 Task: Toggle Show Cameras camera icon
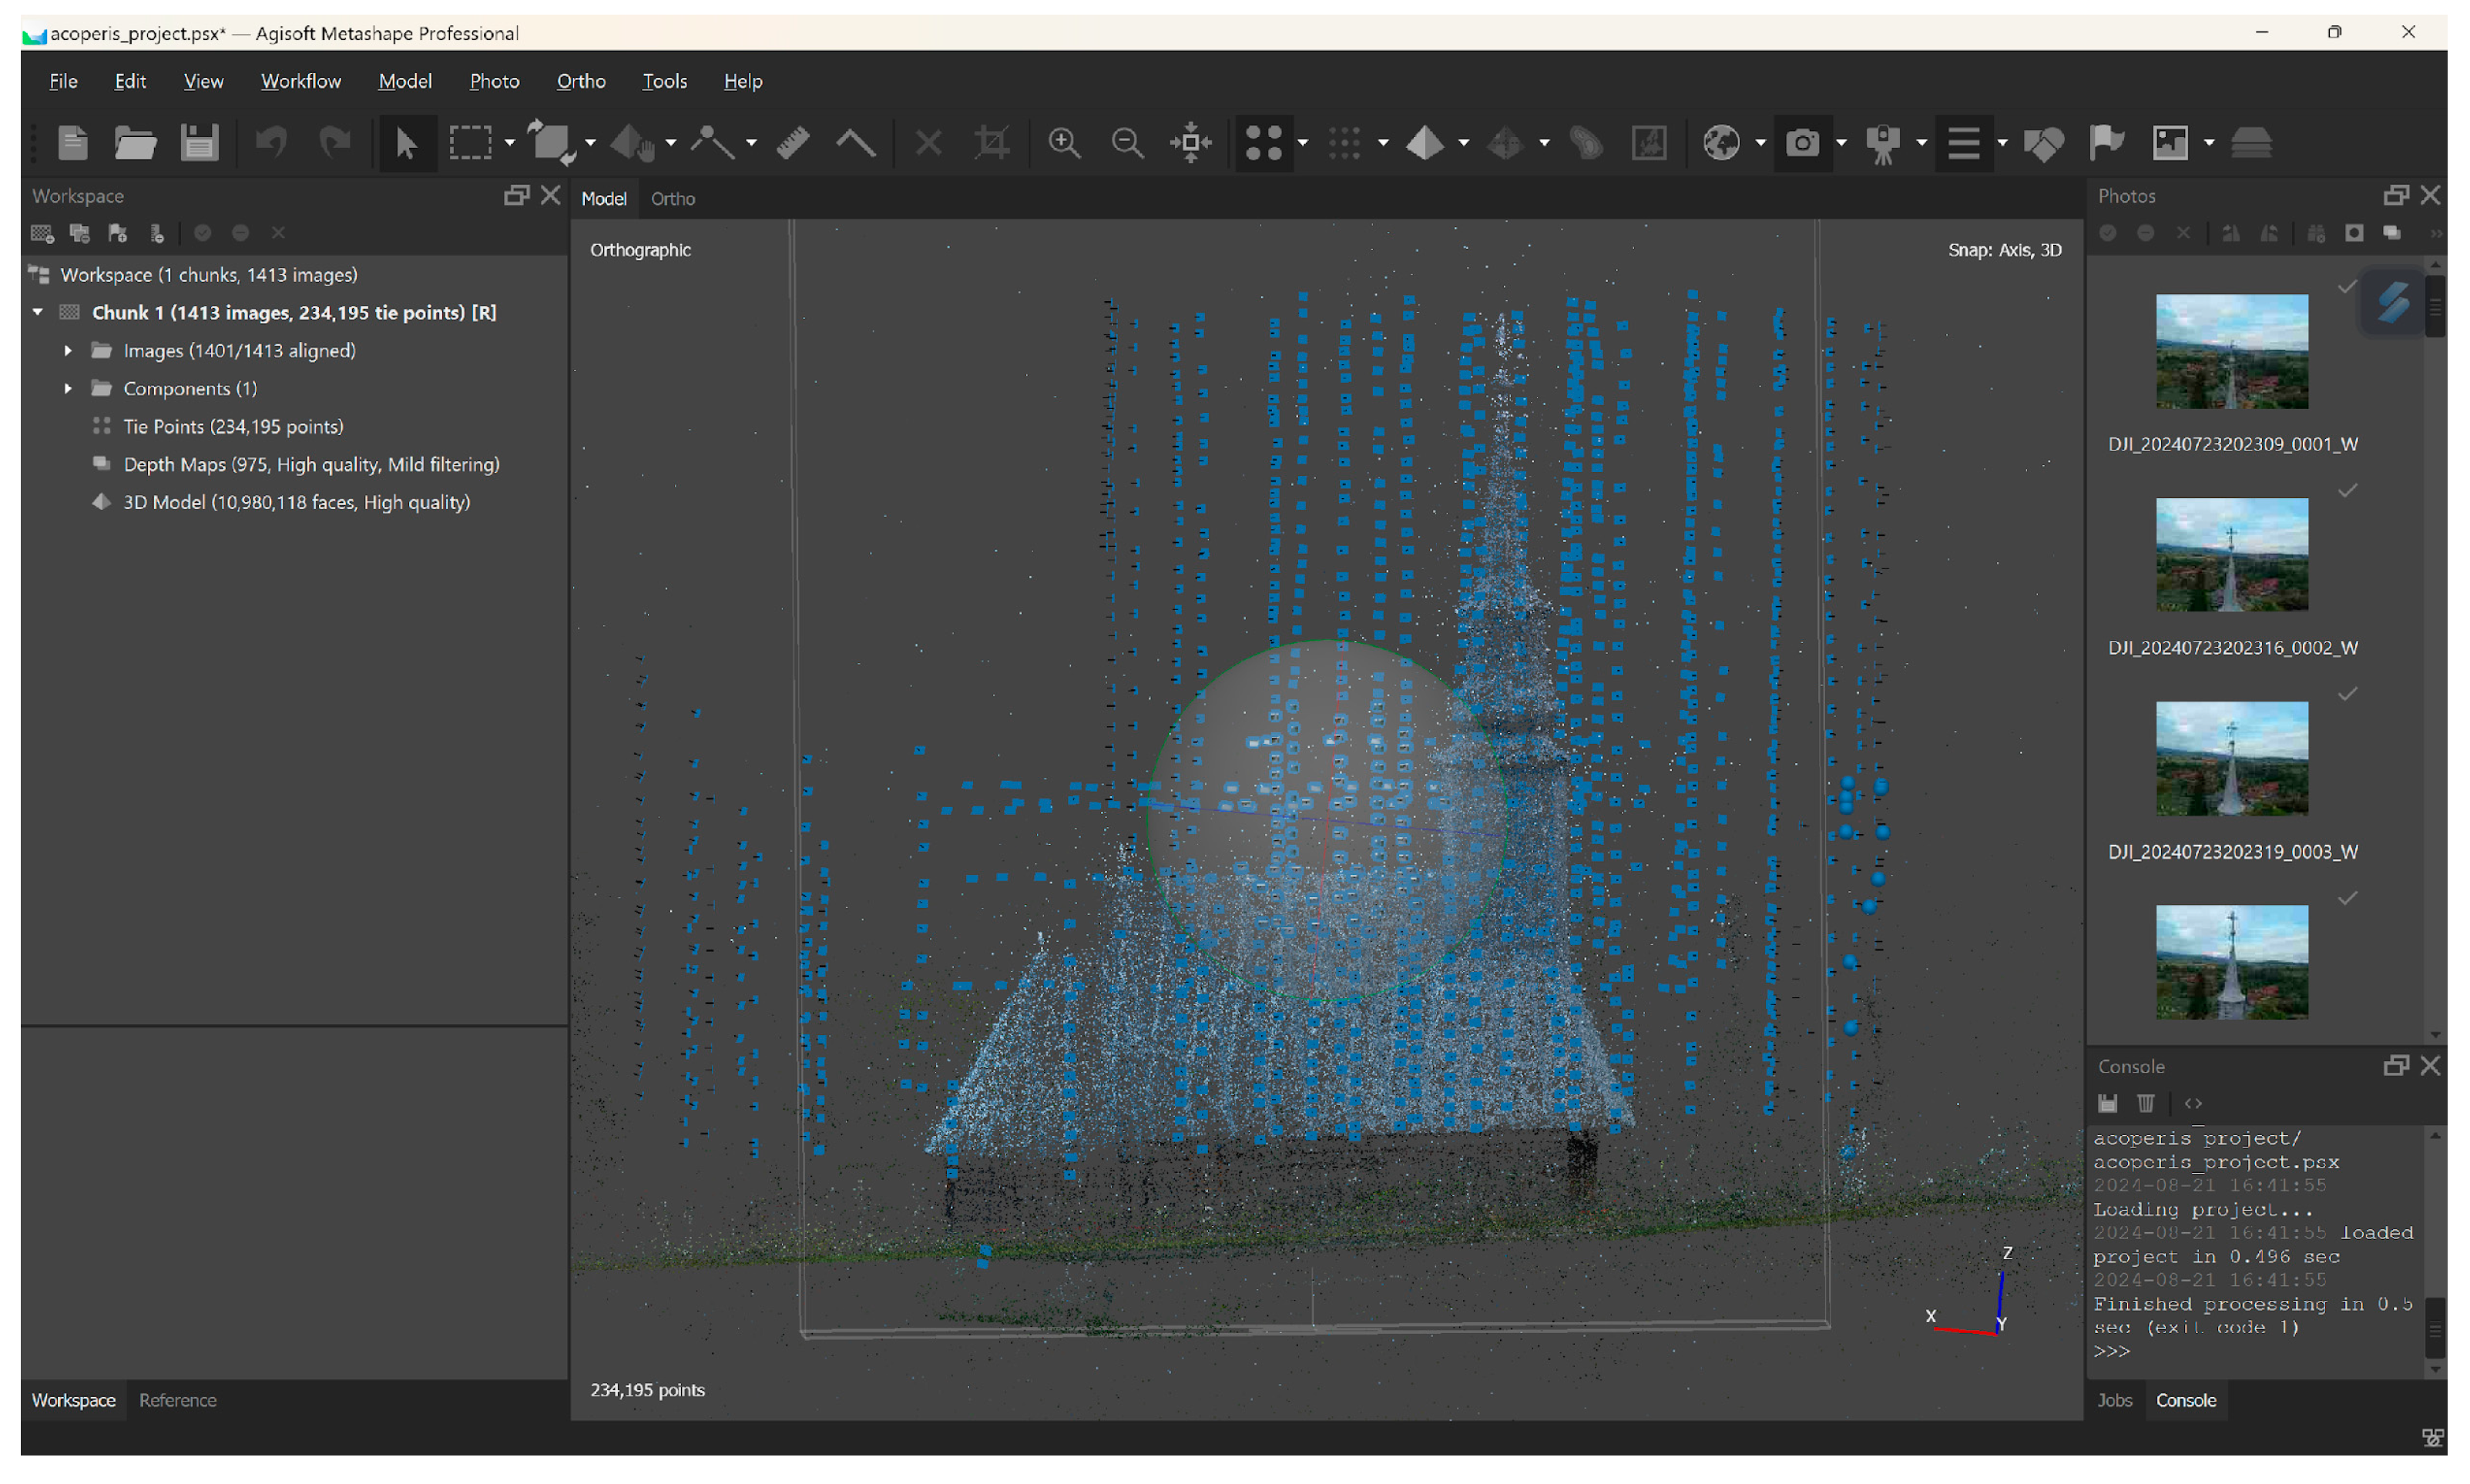tap(1803, 143)
